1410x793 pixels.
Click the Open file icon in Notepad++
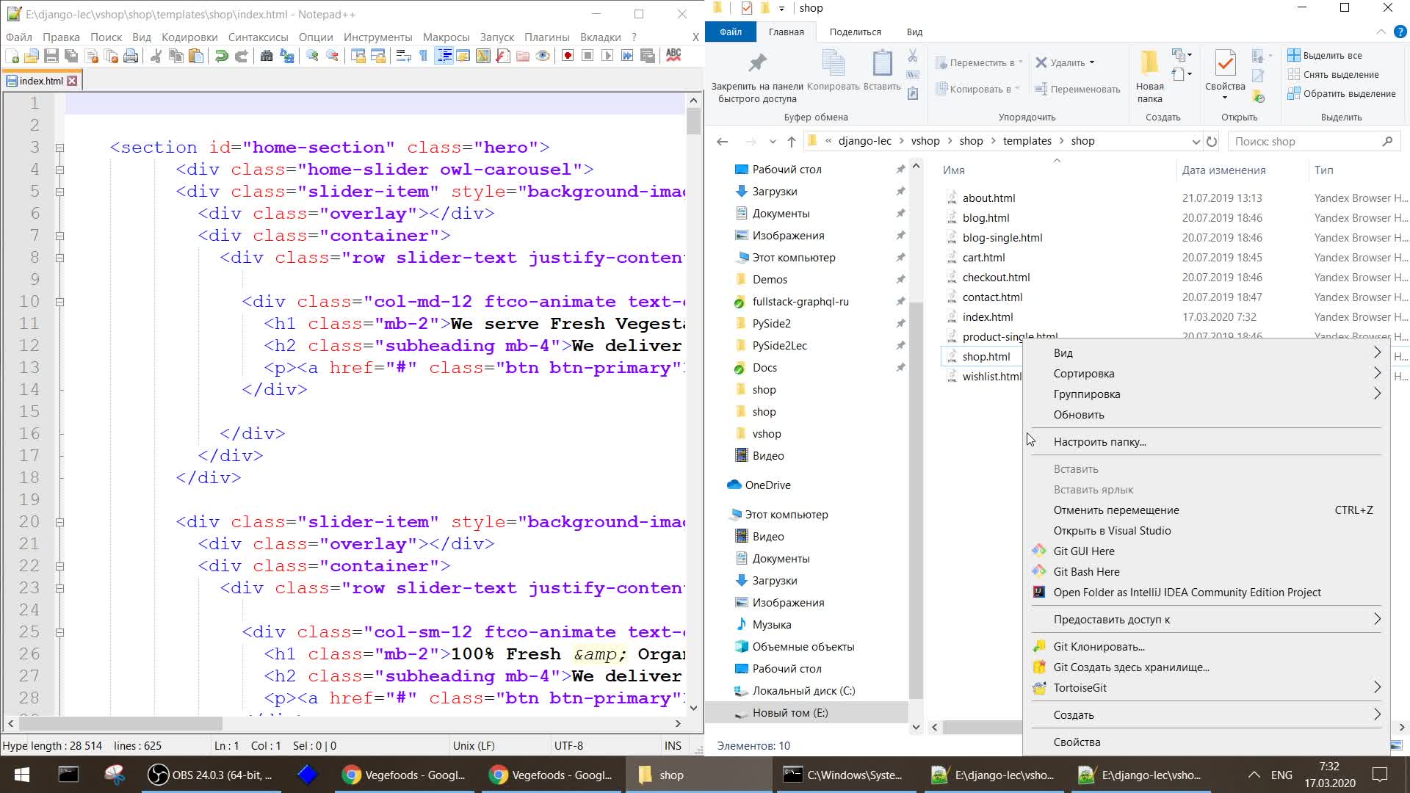coord(32,56)
